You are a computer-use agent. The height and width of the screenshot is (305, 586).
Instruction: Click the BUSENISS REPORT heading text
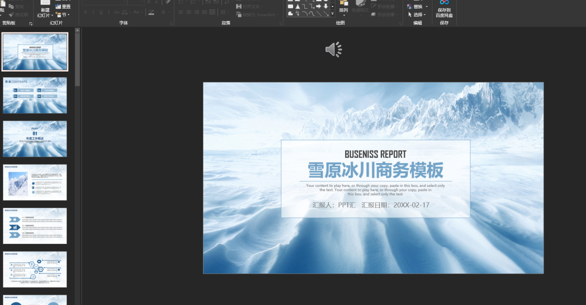pyautogui.click(x=375, y=154)
